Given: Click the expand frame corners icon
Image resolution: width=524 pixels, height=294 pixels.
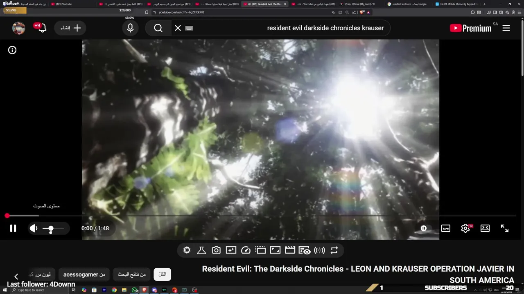Looking at the screenshot, I should (x=275, y=250).
